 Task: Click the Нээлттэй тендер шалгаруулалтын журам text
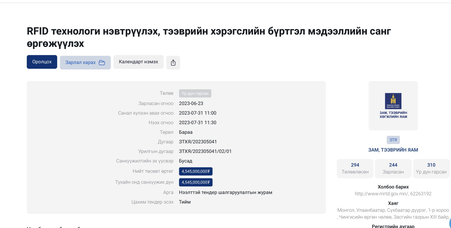(x=225, y=192)
